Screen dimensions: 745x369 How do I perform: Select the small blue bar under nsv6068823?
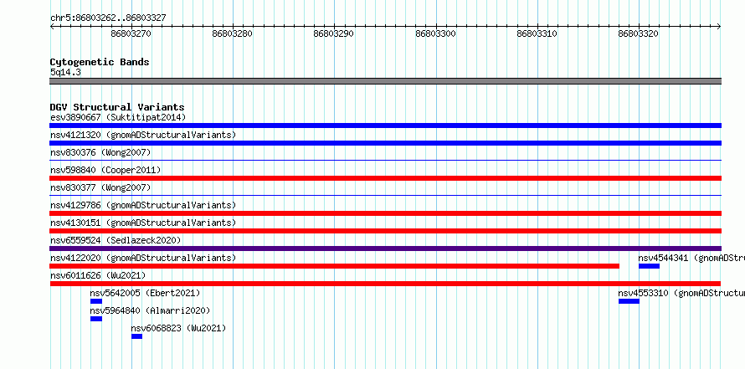[x=136, y=336]
